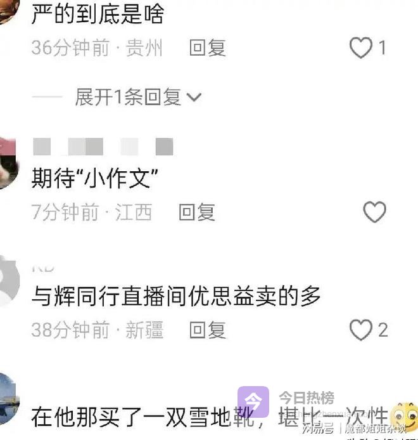The width and height of the screenshot is (418, 440).
Task: Tap the blurred username above 期待"小作文"
Action: [103, 146]
